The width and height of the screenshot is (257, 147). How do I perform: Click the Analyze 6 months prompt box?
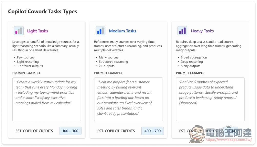point(210,99)
